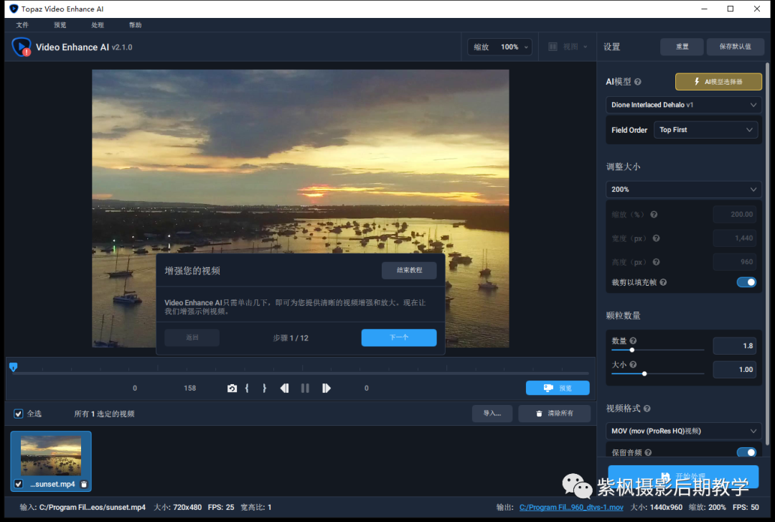Click the help icon next to AI模型
This screenshot has width=775, height=522.
[638, 82]
